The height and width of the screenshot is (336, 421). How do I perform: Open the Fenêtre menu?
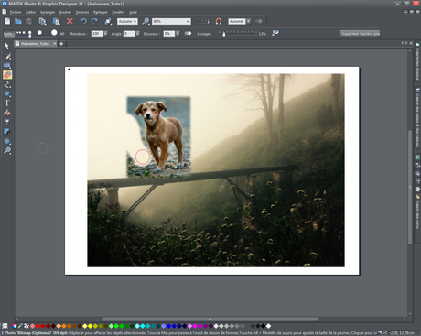click(118, 12)
